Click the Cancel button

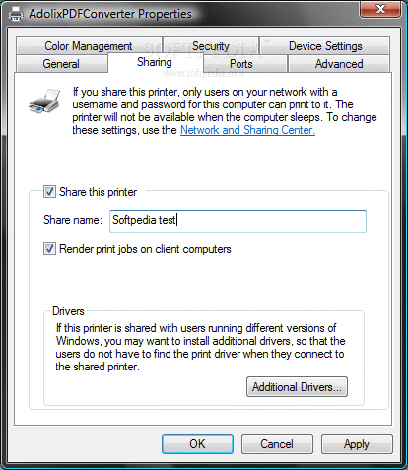277,444
